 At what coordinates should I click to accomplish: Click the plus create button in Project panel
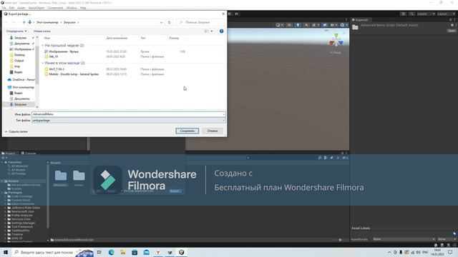tap(4, 158)
